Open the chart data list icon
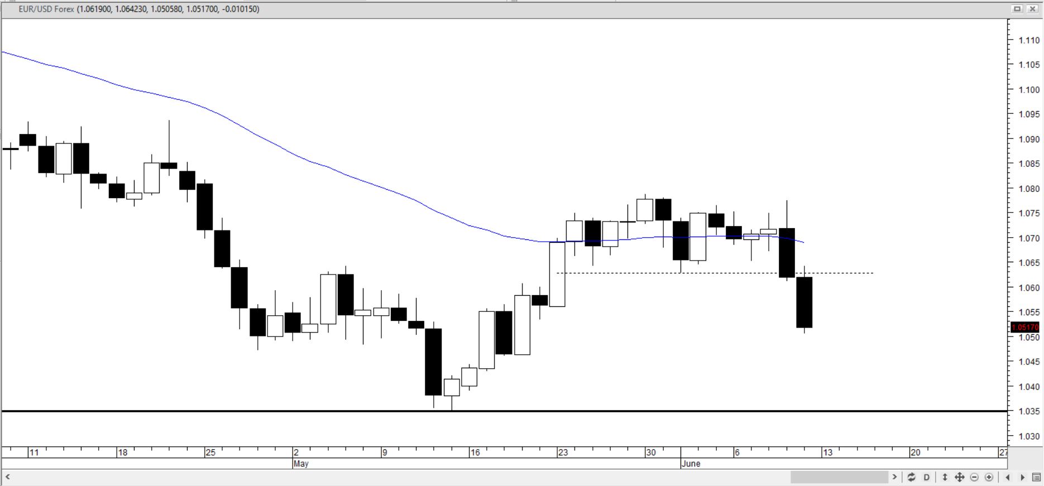 (1036, 477)
